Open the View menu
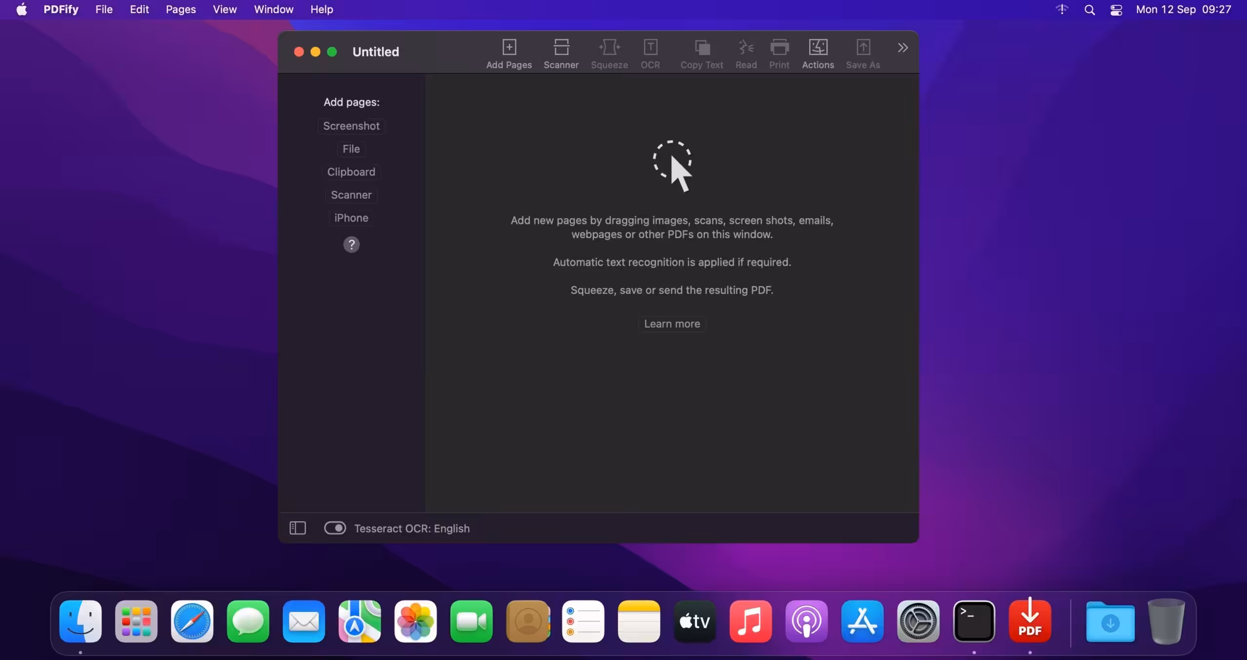Image resolution: width=1247 pixels, height=660 pixels. pos(225,9)
